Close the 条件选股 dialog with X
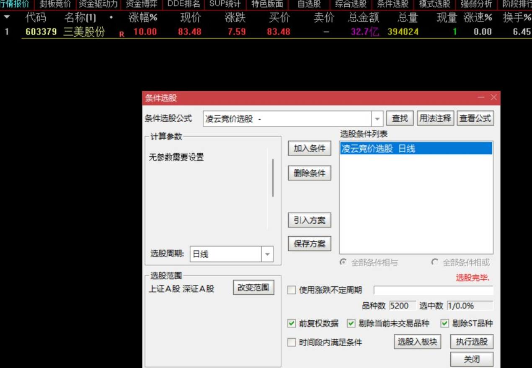Image resolution: width=532 pixels, height=368 pixels. pyautogui.click(x=493, y=97)
